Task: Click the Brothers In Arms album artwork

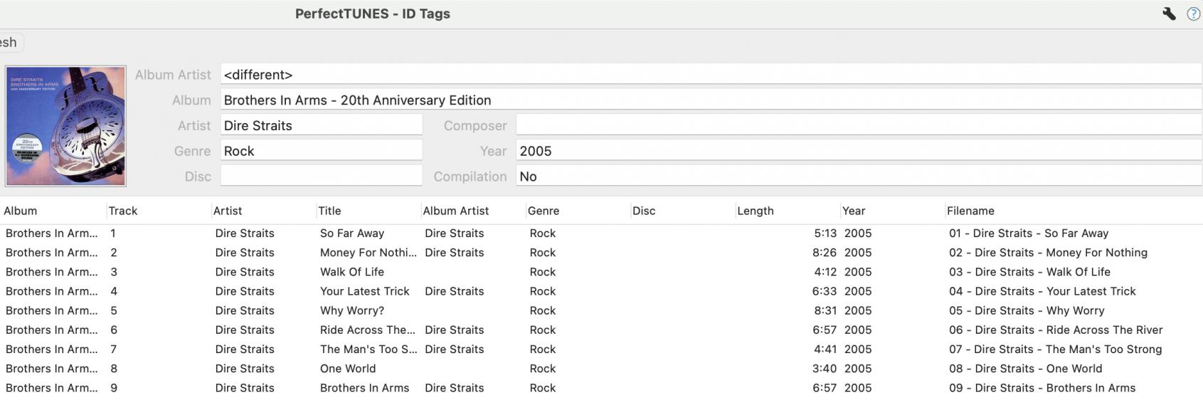Action: [65, 126]
